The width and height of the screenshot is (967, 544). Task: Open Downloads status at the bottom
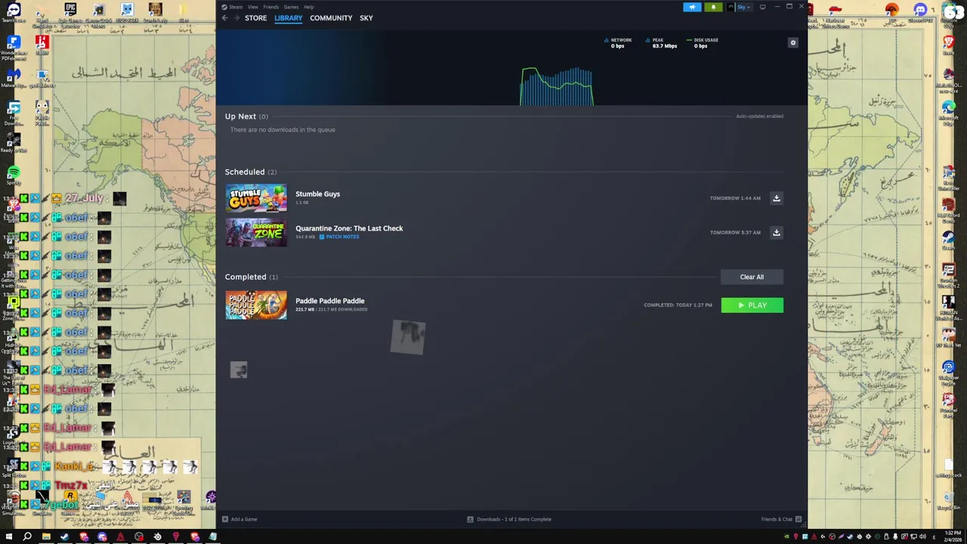click(509, 519)
